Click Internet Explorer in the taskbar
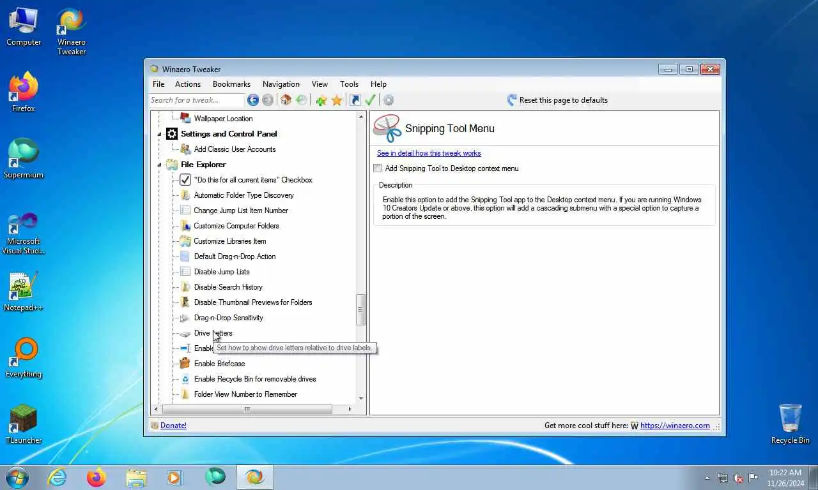Image resolution: width=818 pixels, height=490 pixels. click(58, 477)
